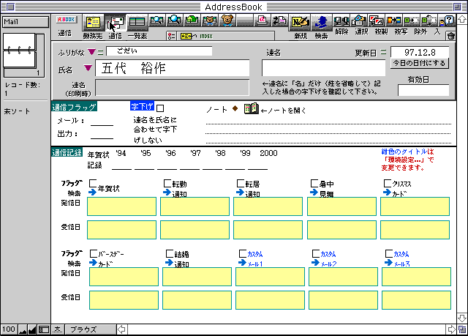Click the 今日の日付にする button
Viewport: 468px width, 336px height.
pos(419,63)
